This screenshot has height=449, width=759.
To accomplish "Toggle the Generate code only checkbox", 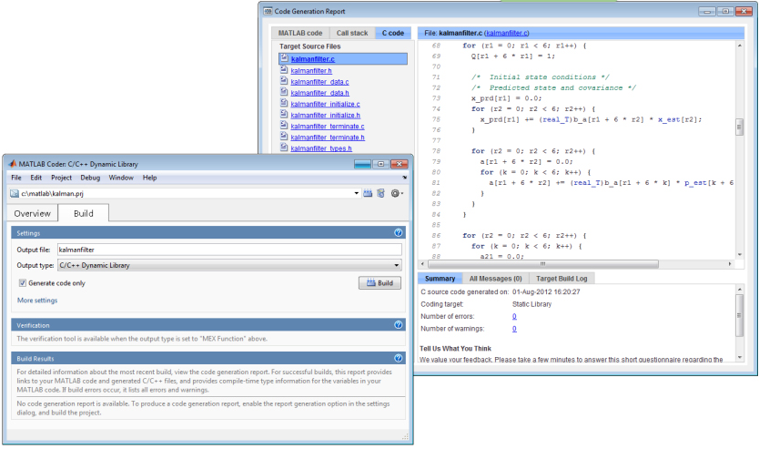I will (22, 283).
